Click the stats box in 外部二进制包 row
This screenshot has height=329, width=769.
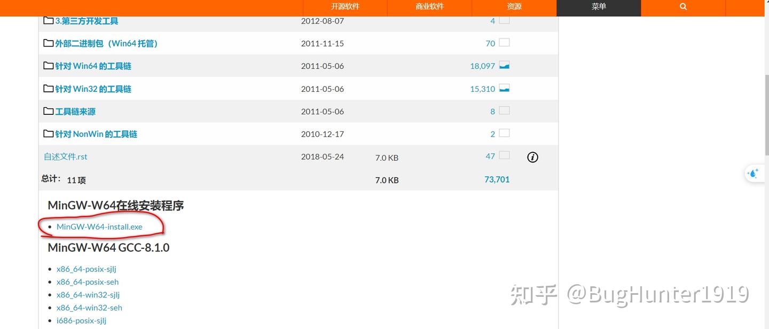pyautogui.click(x=504, y=43)
